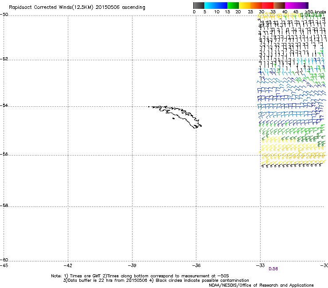Click the '-58' latitude axis label
328x288 pixels.
point(4,206)
